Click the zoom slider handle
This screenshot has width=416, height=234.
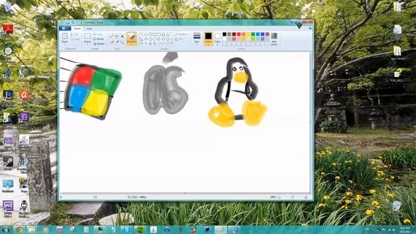click(292, 197)
